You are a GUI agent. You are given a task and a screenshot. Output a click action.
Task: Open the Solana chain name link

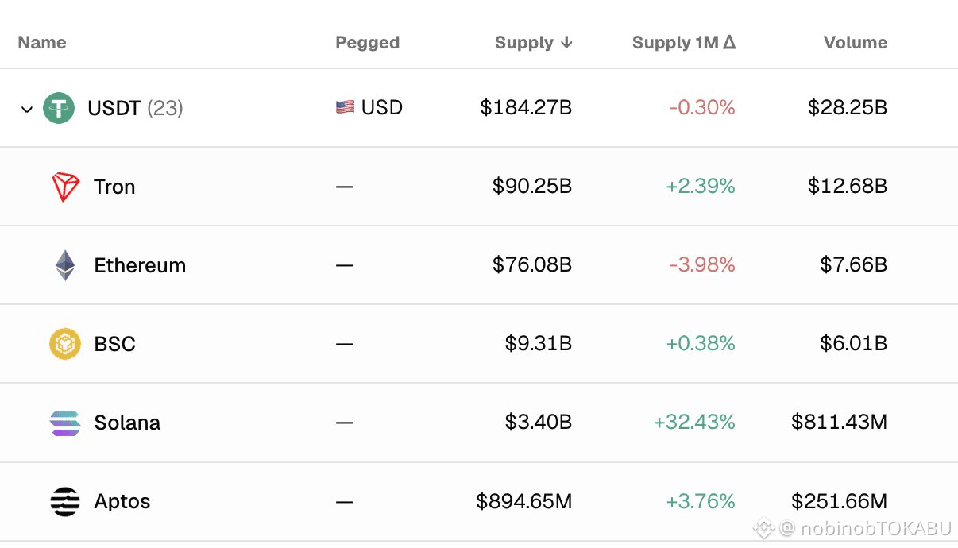(x=127, y=423)
